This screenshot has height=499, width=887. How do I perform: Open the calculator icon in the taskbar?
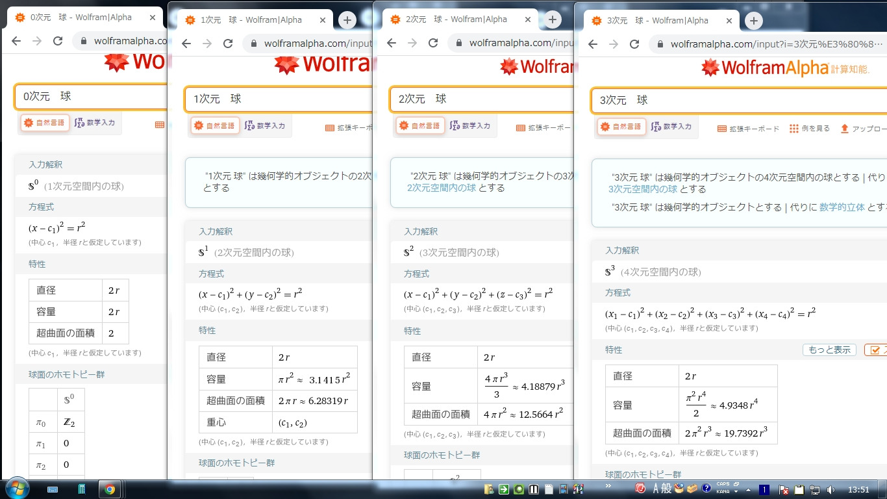click(82, 489)
